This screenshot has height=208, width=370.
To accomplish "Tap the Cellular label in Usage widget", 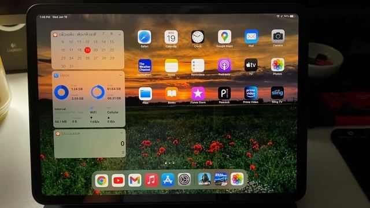I will (113, 112).
